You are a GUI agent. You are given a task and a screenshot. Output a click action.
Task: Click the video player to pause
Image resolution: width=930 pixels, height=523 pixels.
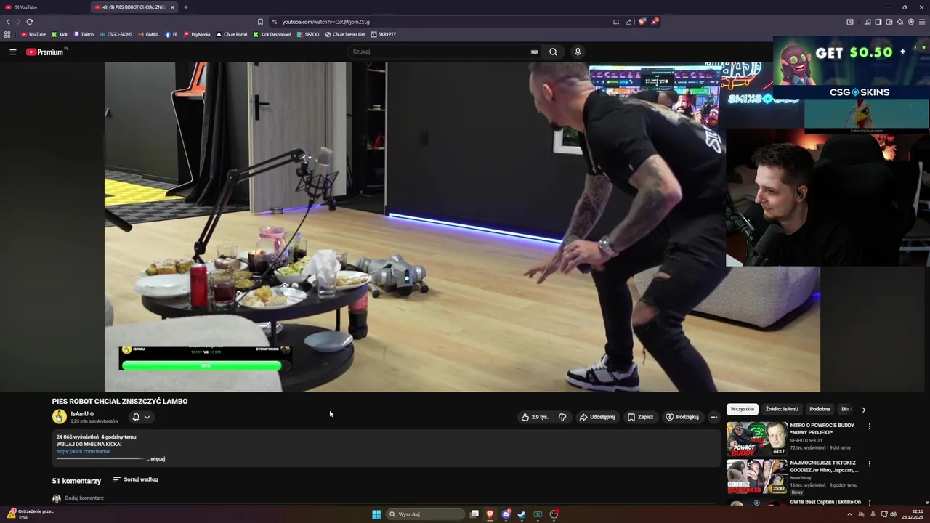point(462,227)
